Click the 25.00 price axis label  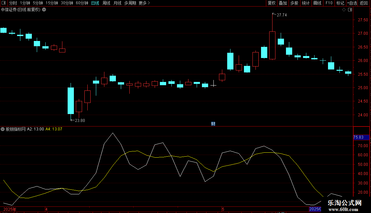pos(363,87)
